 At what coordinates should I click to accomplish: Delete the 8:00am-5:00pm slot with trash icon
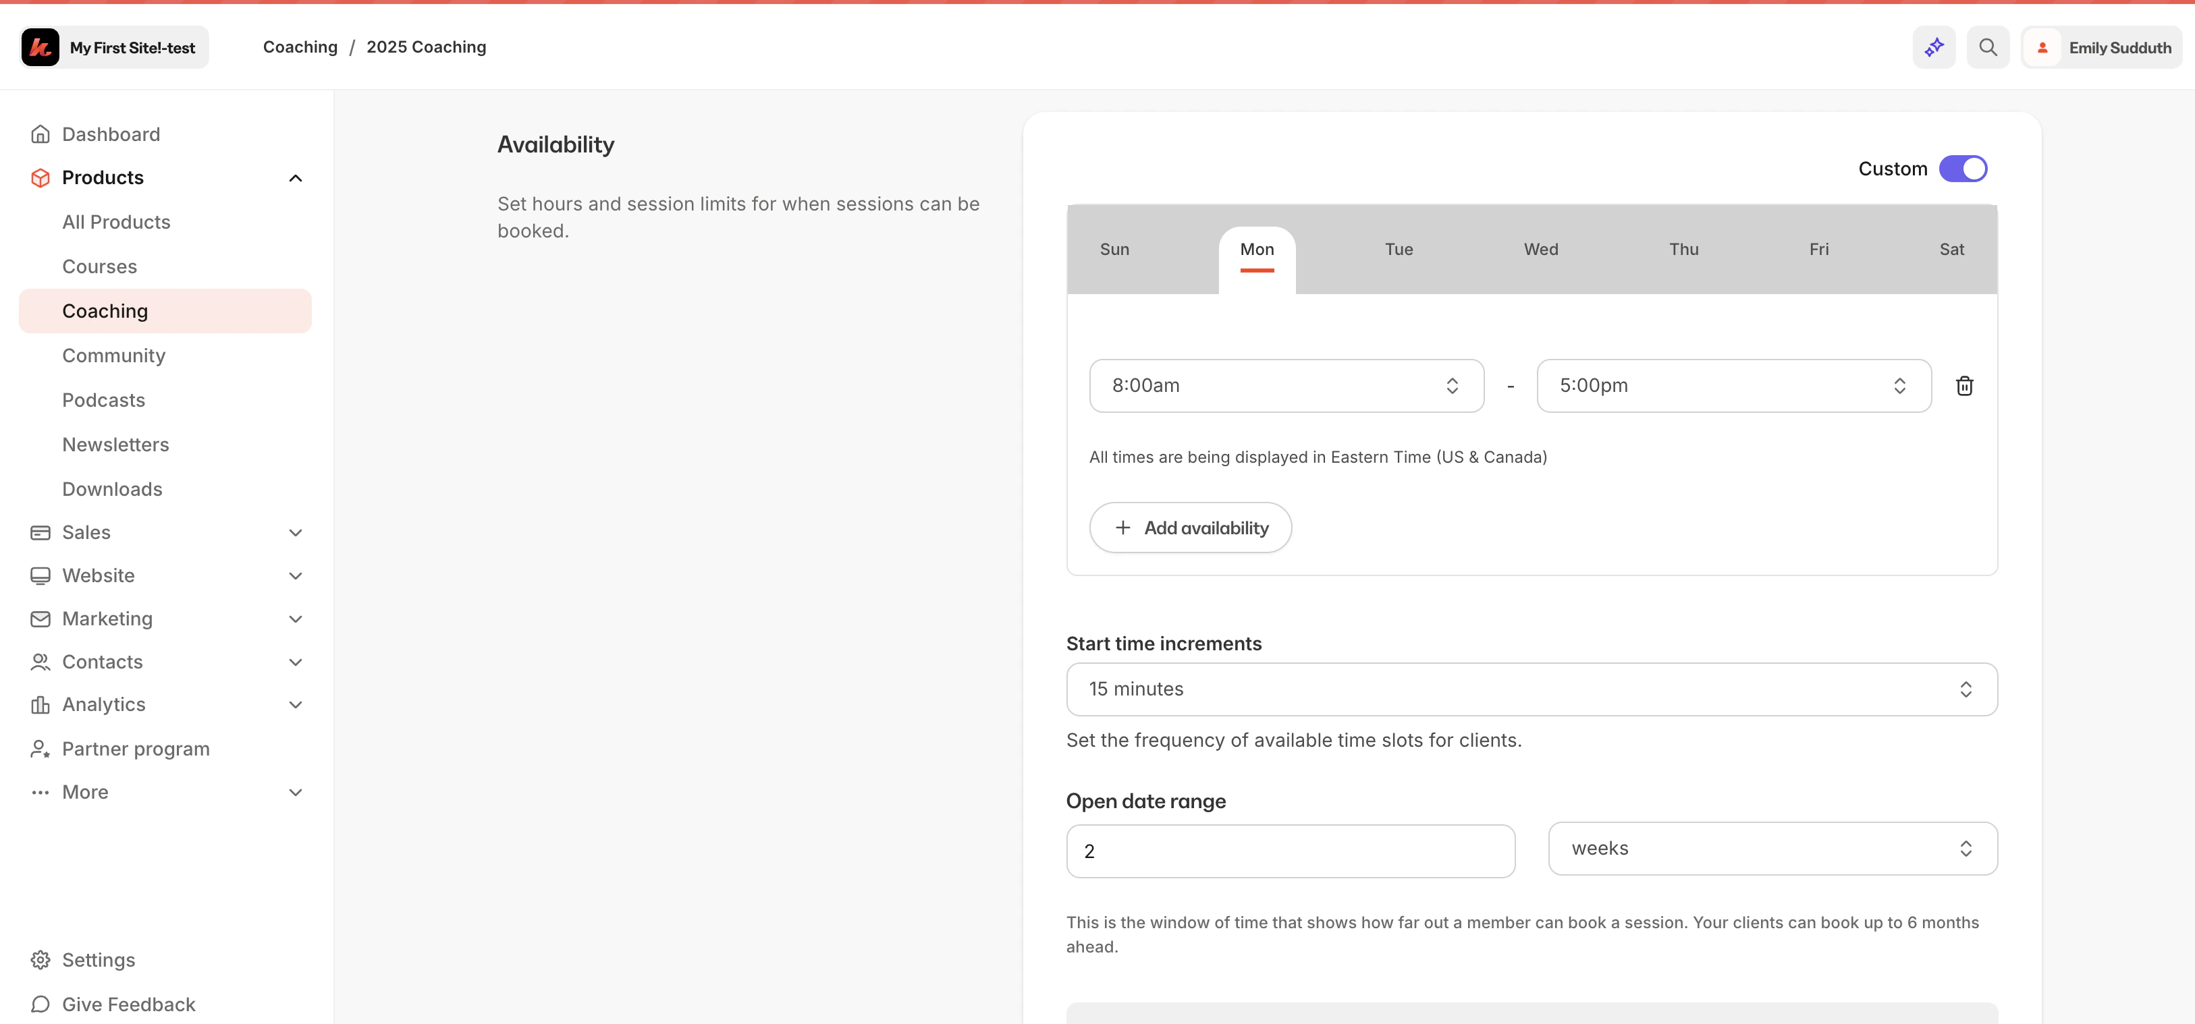(x=1964, y=385)
